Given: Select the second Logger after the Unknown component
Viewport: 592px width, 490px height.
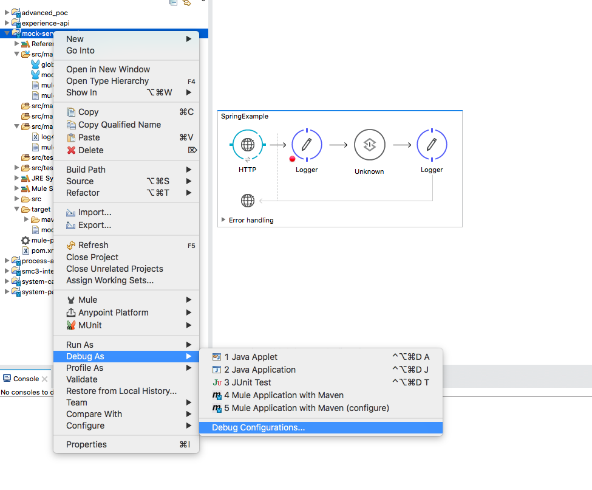Looking at the screenshot, I should 432,145.
